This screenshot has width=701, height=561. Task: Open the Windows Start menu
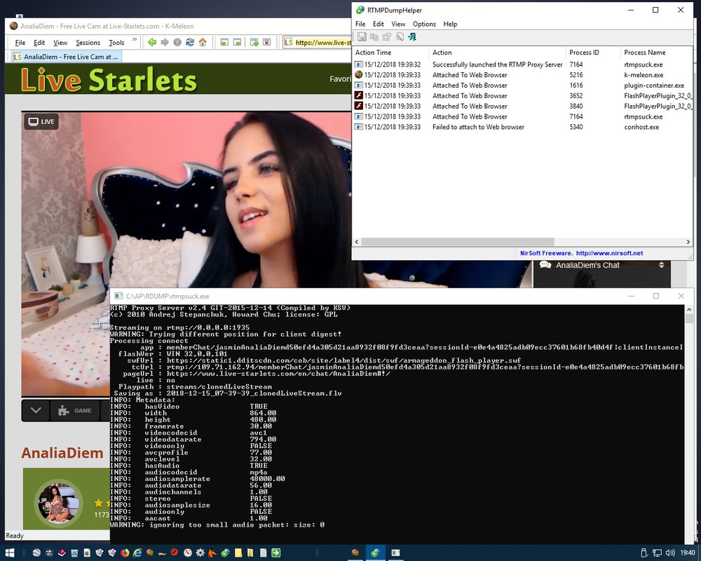pos(10,553)
